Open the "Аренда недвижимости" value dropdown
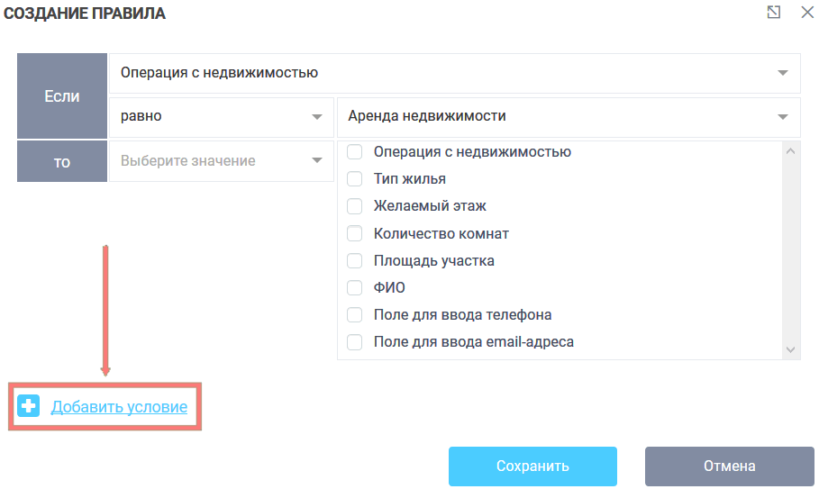This screenshot has width=819, height=489. [x=569, y=117]
